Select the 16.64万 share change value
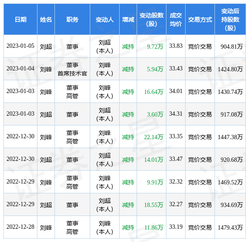The width and height of the screenshot is (246, 242). click(x=154, y=92)
